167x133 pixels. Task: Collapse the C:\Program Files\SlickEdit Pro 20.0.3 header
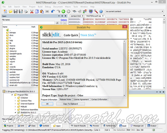coord(4,91)
